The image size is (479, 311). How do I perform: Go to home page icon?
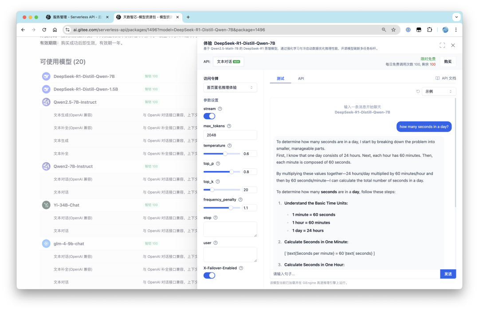(x=55, y=30)
